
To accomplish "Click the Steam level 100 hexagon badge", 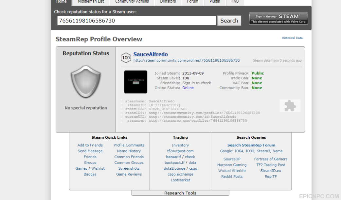I will tap(126, 58).
